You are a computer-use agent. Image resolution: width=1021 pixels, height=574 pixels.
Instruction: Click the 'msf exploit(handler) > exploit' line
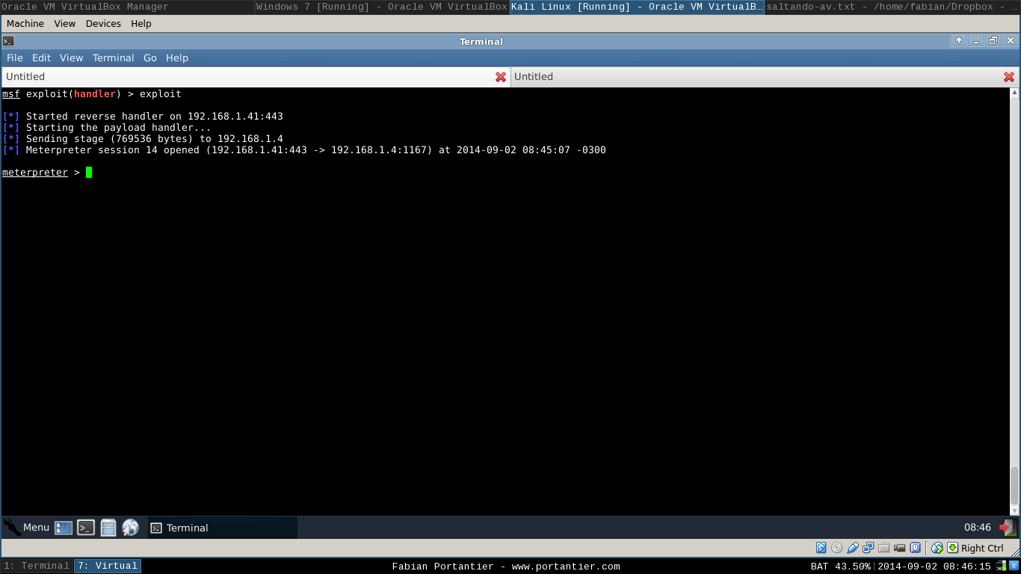(92, 94)
